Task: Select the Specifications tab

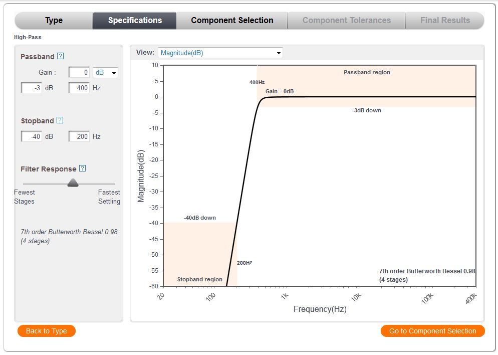Action: tap(135, 21)
